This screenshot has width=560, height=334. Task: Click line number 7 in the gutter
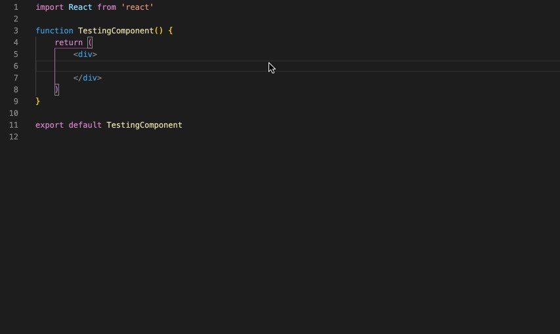click(16, 78)
